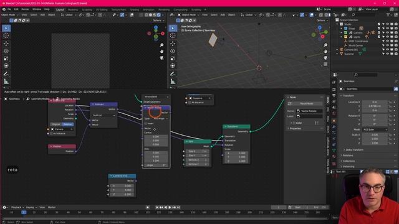This screenshot has width=399, height=224.
Task: Expand Relations panel in Object properties
Action: (348, 156)
